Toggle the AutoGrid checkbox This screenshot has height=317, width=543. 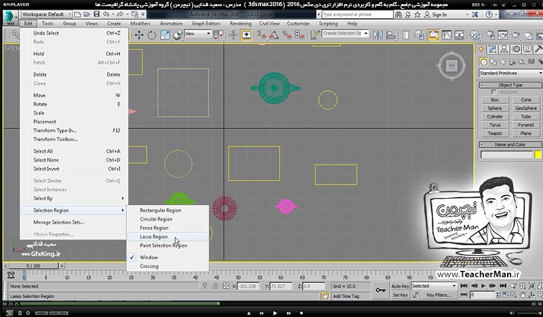tap(494, 92)
